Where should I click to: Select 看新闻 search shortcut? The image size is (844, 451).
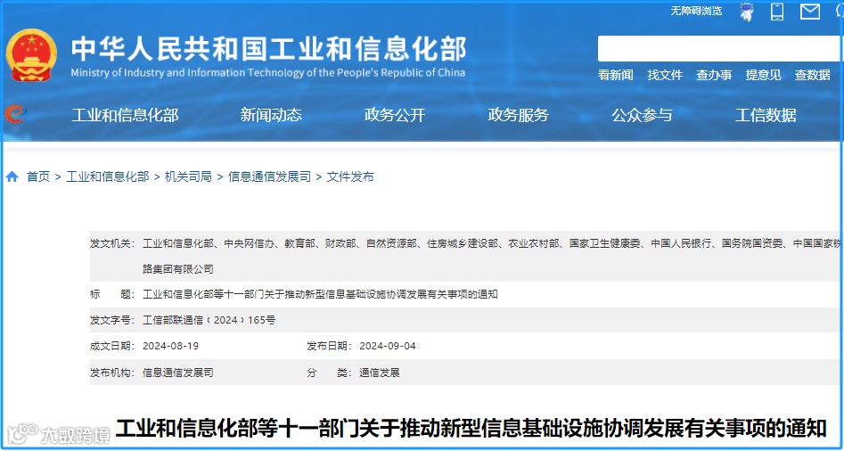[x=615, y=76]
